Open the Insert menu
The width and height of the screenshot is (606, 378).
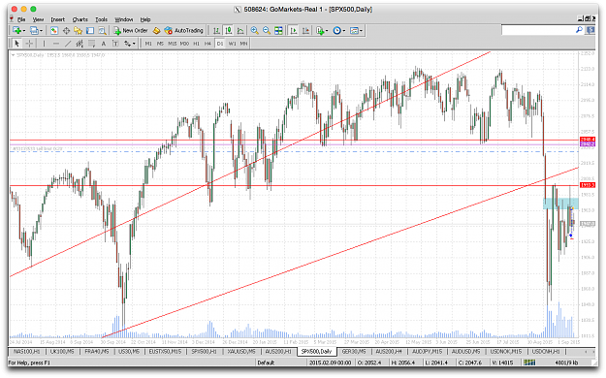(57, 19)
